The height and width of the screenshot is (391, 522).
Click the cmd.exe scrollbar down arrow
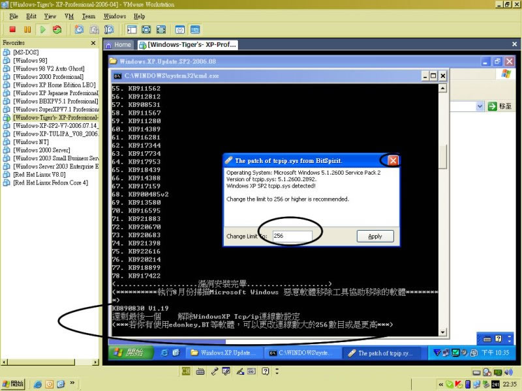(442, 332)
